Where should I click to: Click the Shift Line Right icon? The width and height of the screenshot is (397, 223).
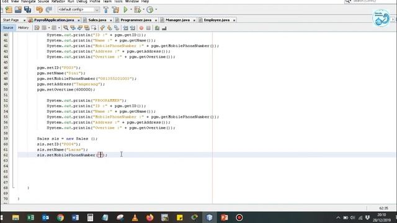click(x=132, y=28)
